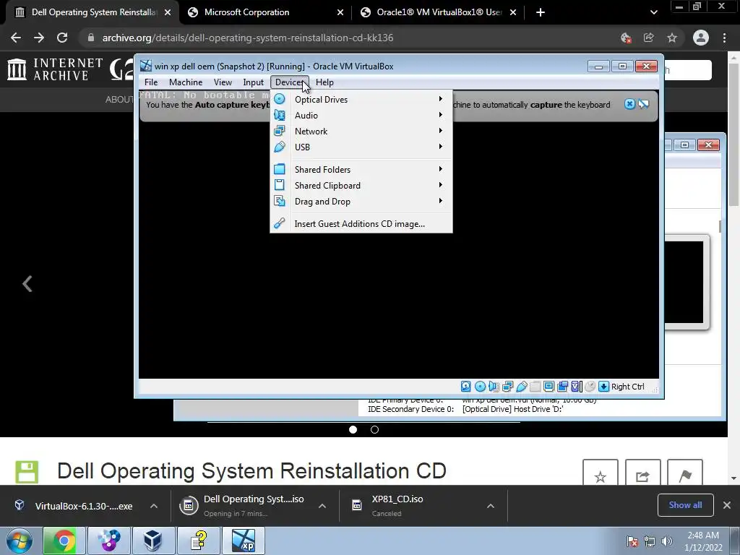Expand the XP81_CD.iso download options
Image resolution: width=740 pixels, height=555 pixels.
[491, 506]
